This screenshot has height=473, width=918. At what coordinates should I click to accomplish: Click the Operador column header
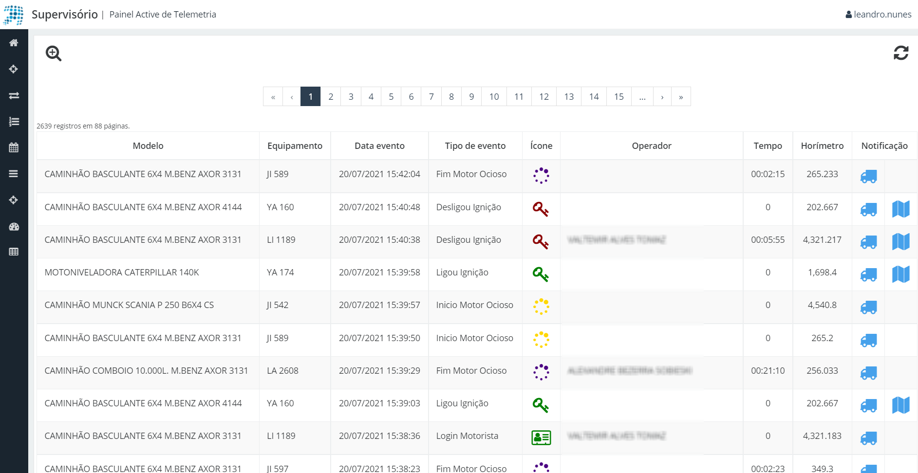coord(652,146)
